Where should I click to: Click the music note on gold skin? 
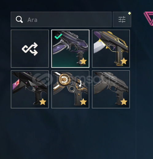point(80,84)
